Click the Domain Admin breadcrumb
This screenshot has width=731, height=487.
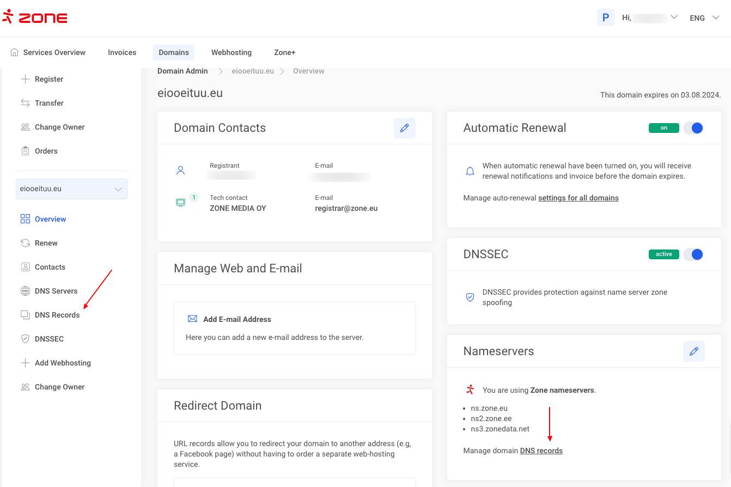[182, 71]
